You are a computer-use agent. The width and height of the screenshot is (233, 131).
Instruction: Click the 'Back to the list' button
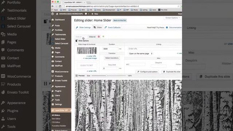point(120,20)
